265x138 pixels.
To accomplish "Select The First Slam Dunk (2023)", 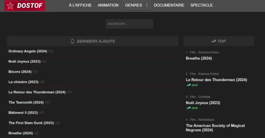I will pos(31,123).
